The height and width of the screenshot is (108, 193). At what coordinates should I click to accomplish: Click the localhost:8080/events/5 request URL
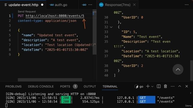tap(55, 16)
